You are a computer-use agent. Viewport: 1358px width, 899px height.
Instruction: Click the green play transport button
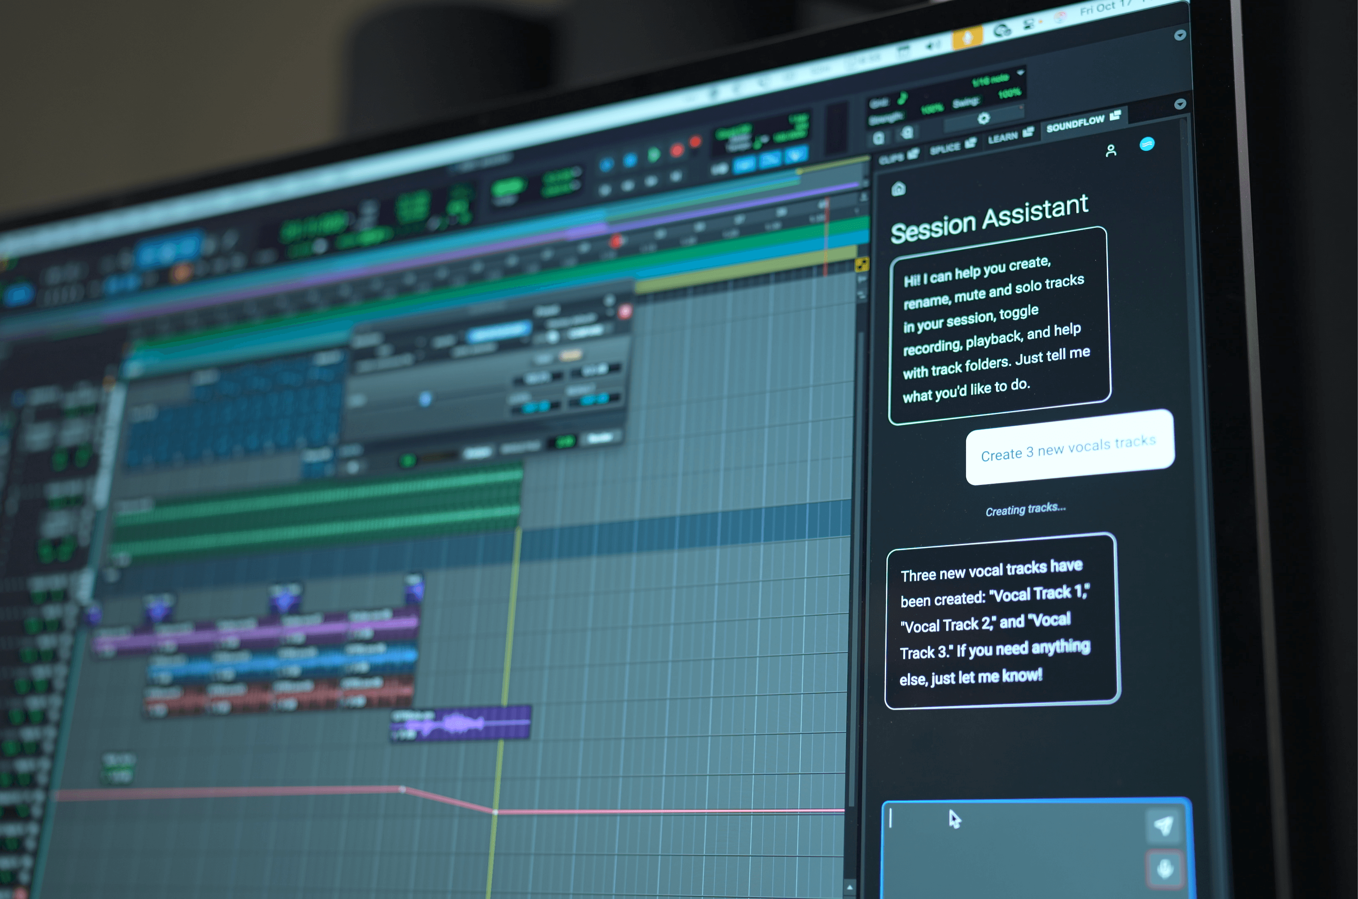[653, 155]
